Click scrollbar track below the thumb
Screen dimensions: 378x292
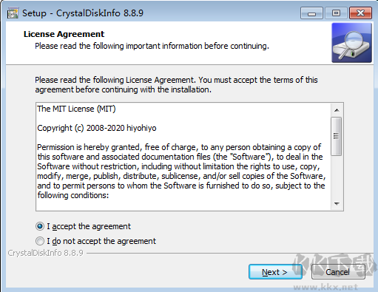click(x=337, y=177)
